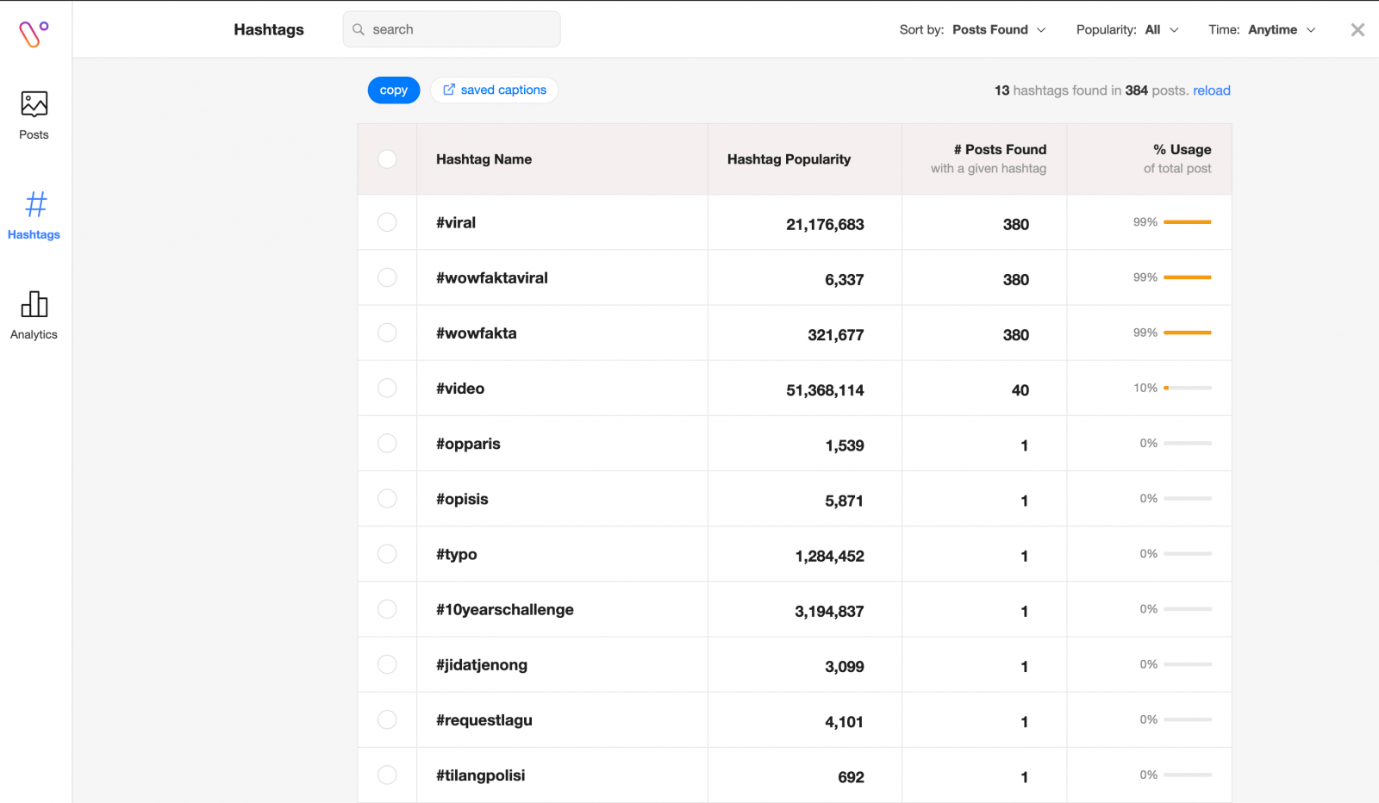Click popularity value 1,284,452

(829, 557)
